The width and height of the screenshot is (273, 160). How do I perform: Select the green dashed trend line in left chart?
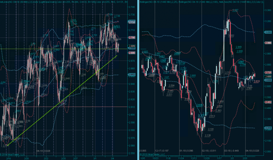(x=63, y=100)
